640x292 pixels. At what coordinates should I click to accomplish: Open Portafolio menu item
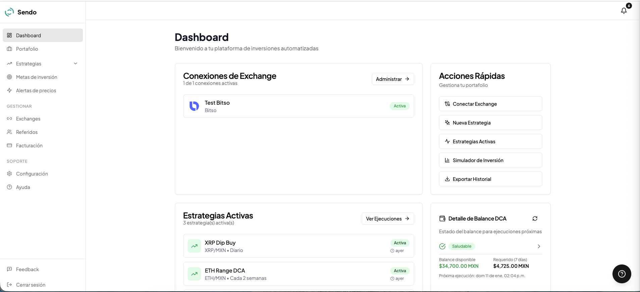[43, 49]
